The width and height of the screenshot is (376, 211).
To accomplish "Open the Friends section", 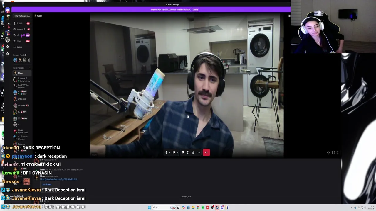I will 21,23.
